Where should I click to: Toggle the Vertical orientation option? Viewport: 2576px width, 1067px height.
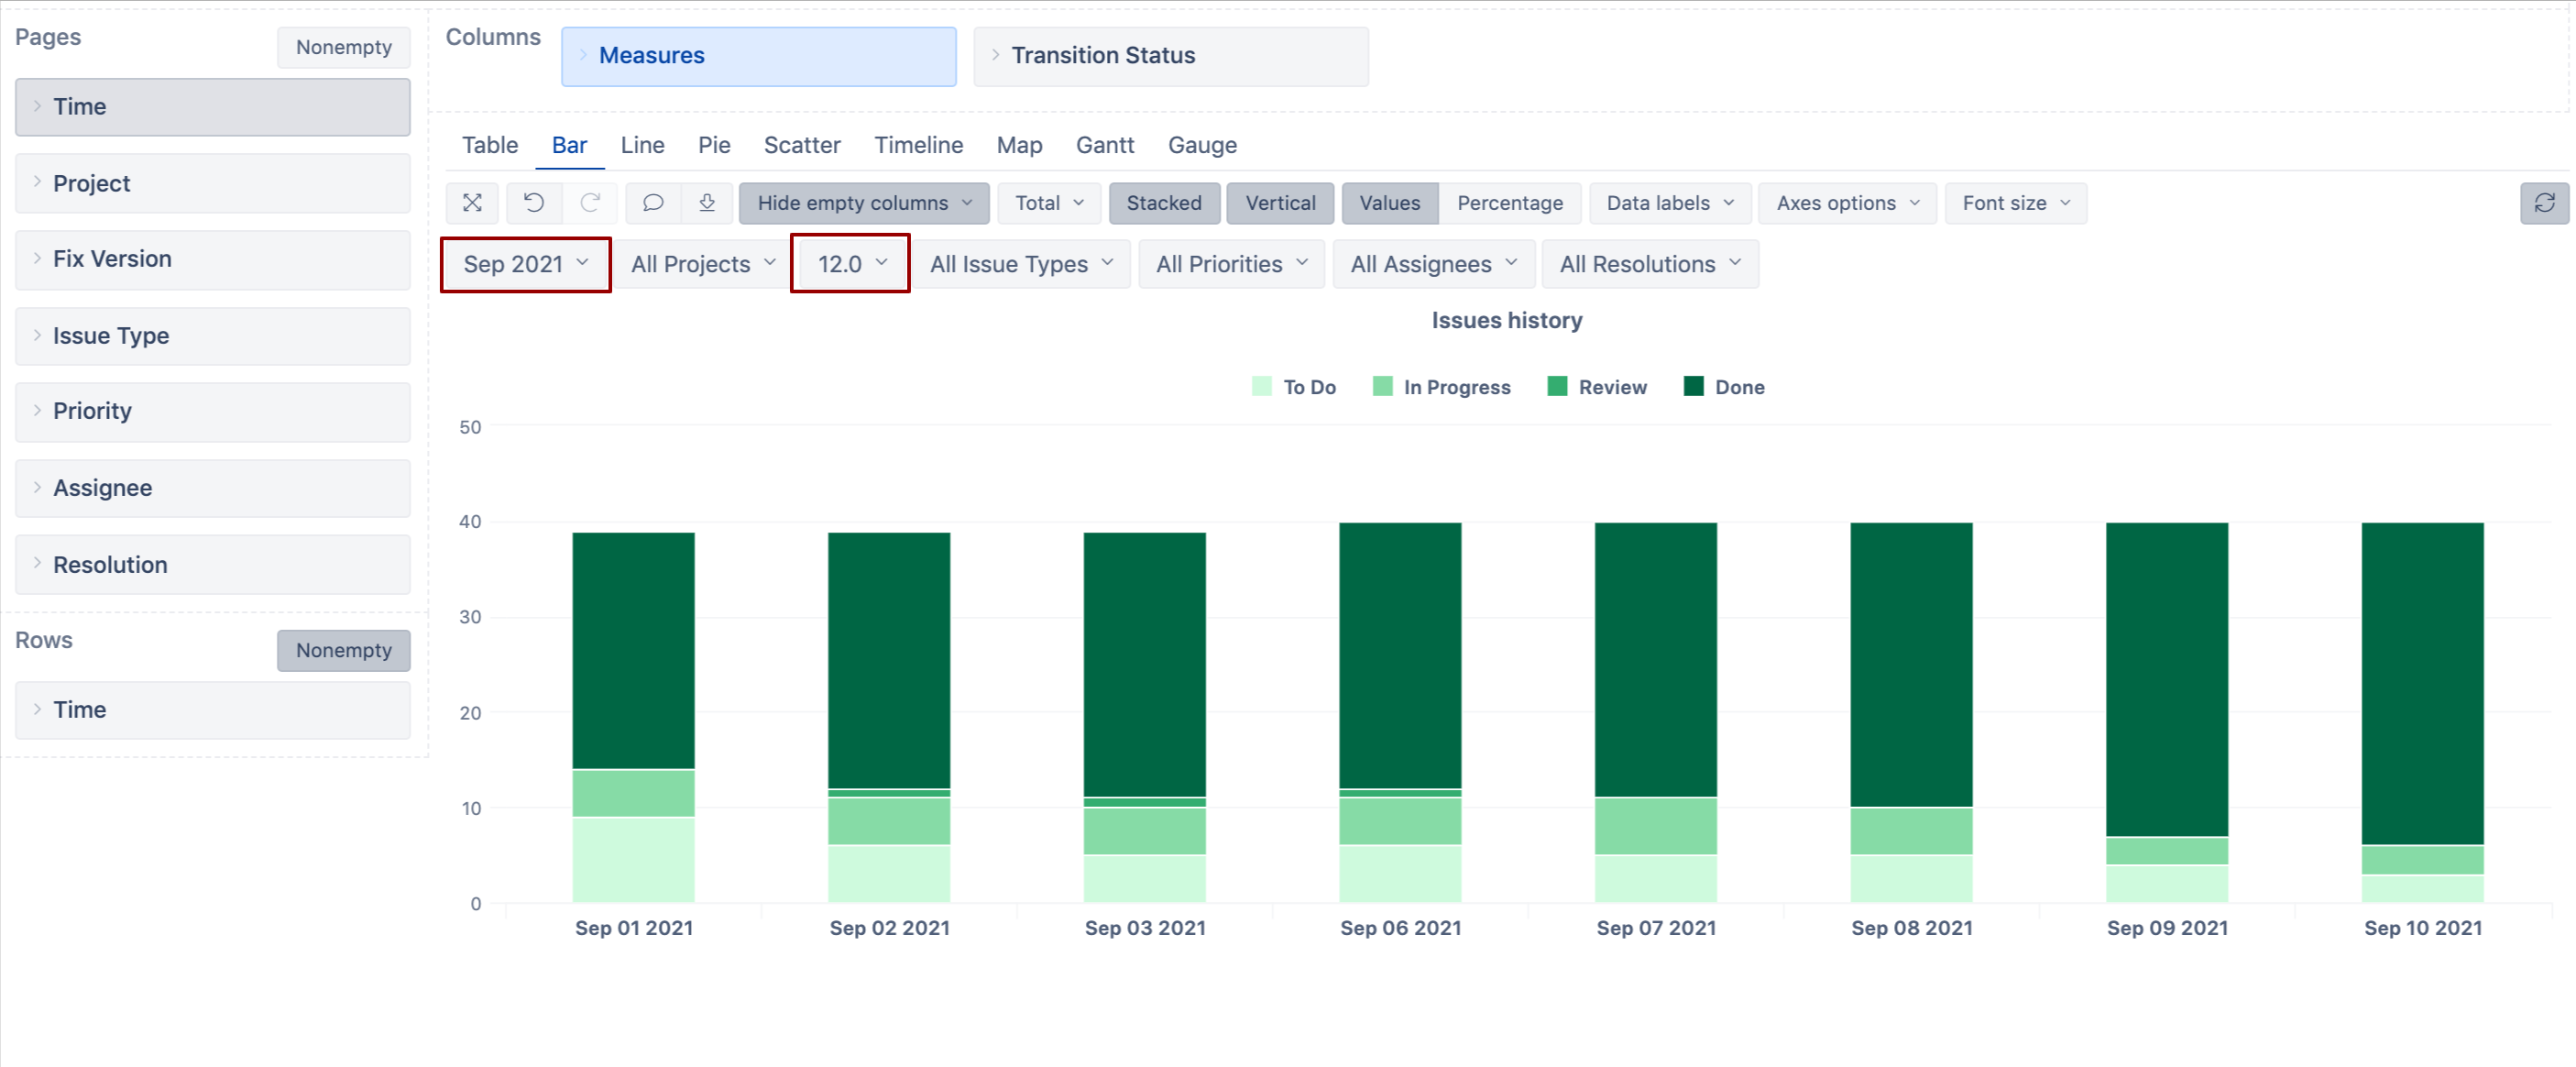click(1279, 203)
